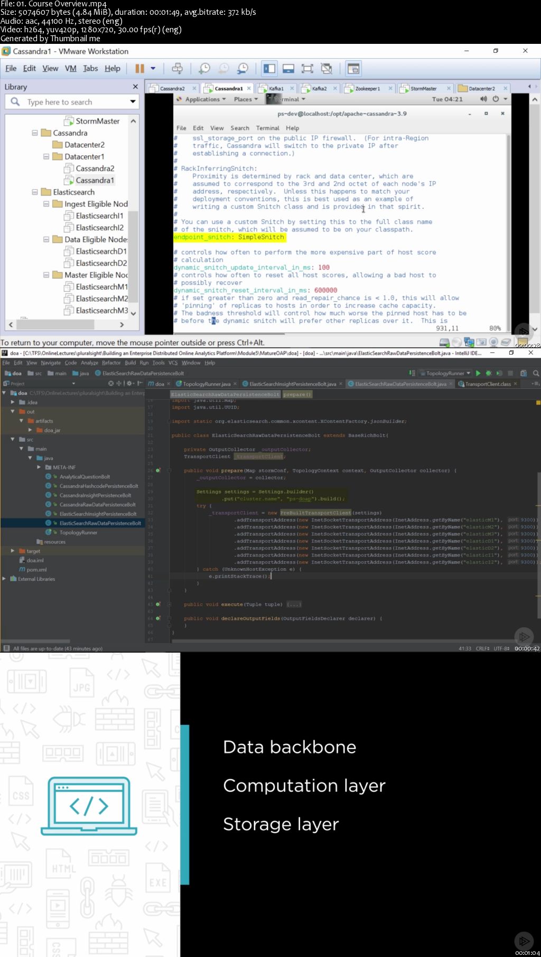Collapse Elasticsearch folder in Library
The width and height of the screenshot is (541, 957).
[x=35, y=192]
